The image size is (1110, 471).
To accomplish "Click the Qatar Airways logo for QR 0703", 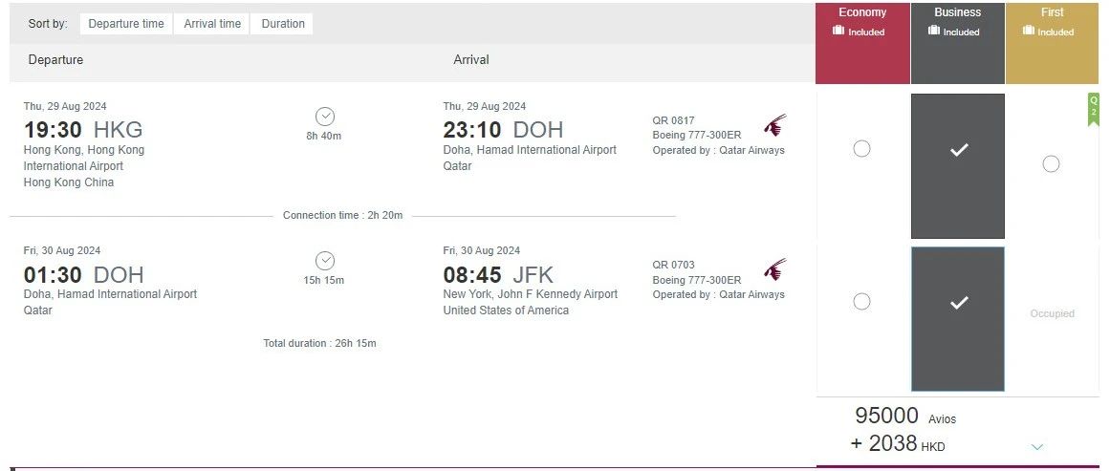I will tap(775, 269).
